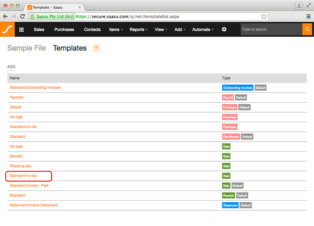The height and width of the screenshot is (226, 314).
Task: Open Standard Outstanding Invoices template
Action: 35,88
